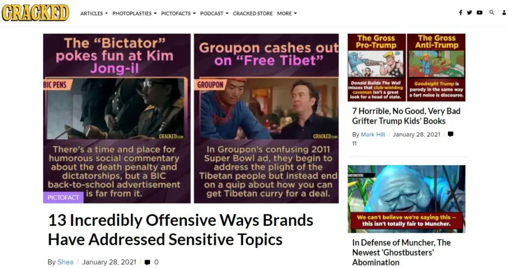Image resolution: width=509 pixels, height=268 pixels.
Task: Open author Mark Hill's profile link
Action: [x=373, y=134]
